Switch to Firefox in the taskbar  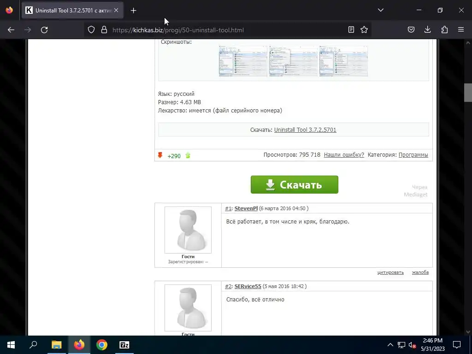(79, 345)
